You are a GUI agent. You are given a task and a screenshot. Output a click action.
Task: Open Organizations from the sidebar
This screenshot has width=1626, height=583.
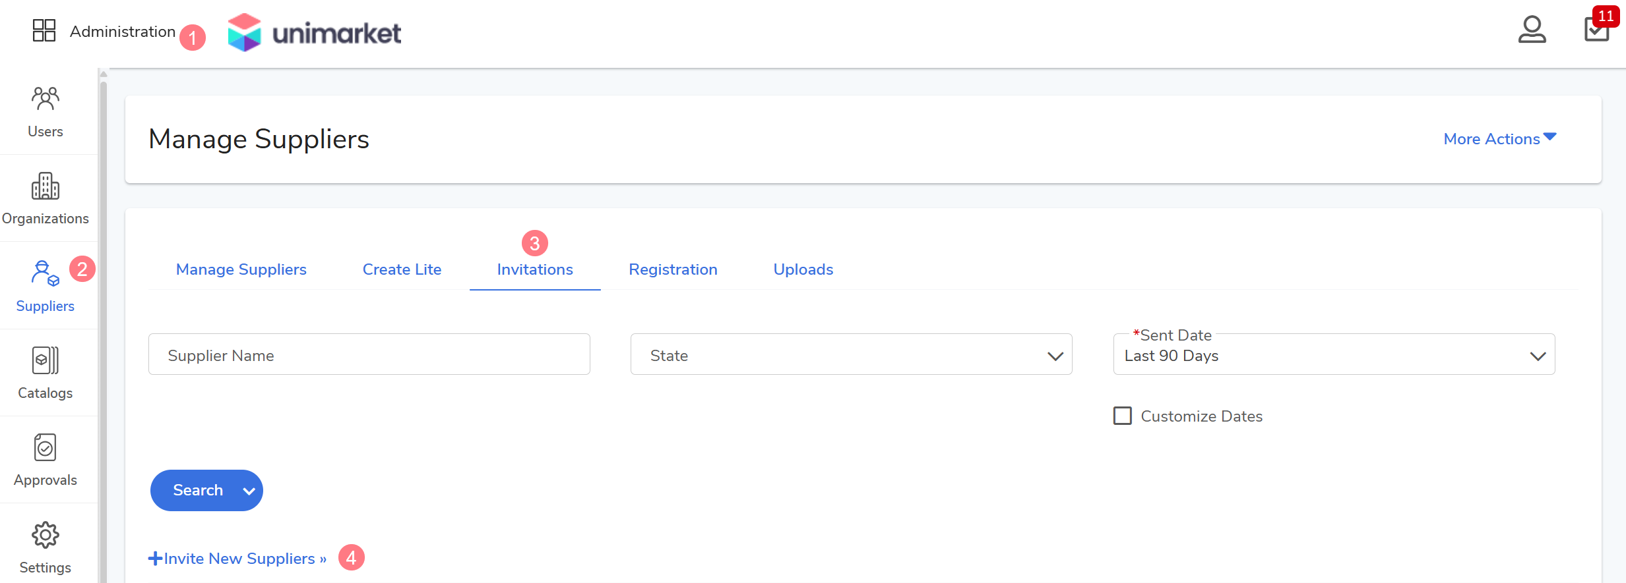pos(46,187)
